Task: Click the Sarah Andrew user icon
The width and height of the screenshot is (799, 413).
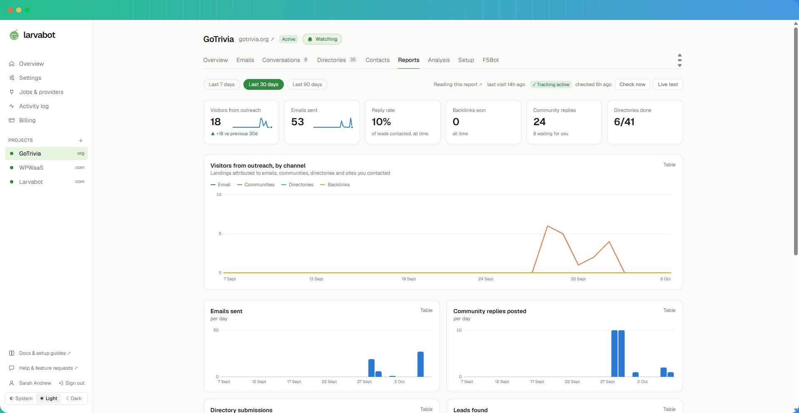Action: click(x=12, y=383)
